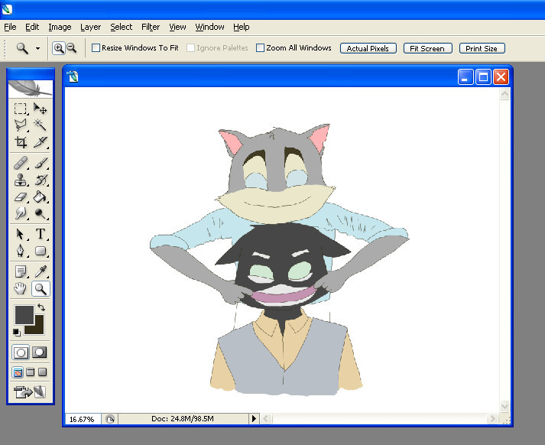
Task: Click the vertical scrollbar down arrow
Action: (x=504, y=406)
